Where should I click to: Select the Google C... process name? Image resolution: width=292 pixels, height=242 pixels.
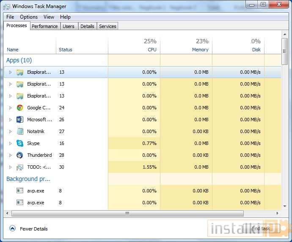pyautogui.click(x=39, y=108)
